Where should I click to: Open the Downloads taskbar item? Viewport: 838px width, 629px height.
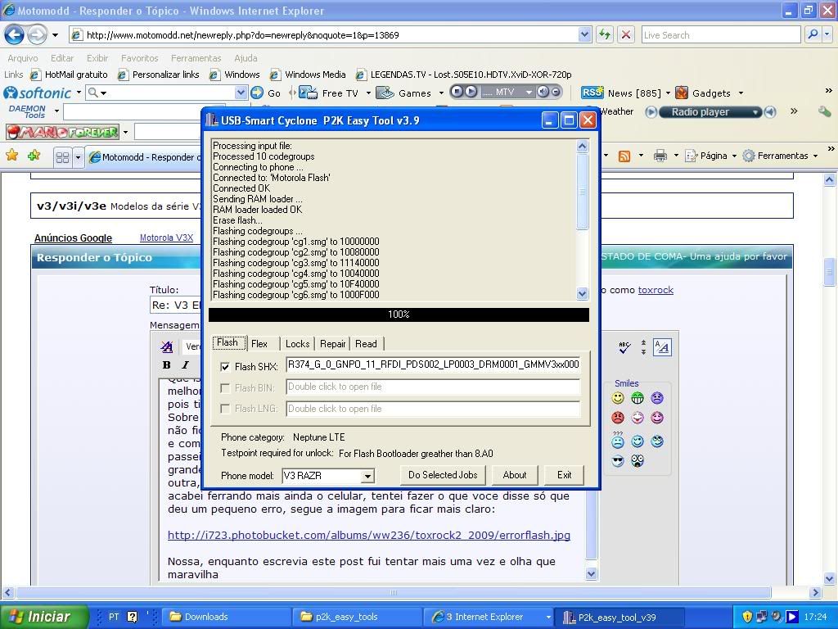point(228,617)
